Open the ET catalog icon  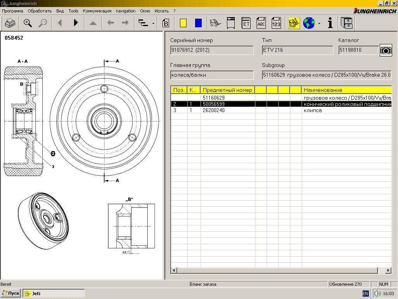point(246,23)
